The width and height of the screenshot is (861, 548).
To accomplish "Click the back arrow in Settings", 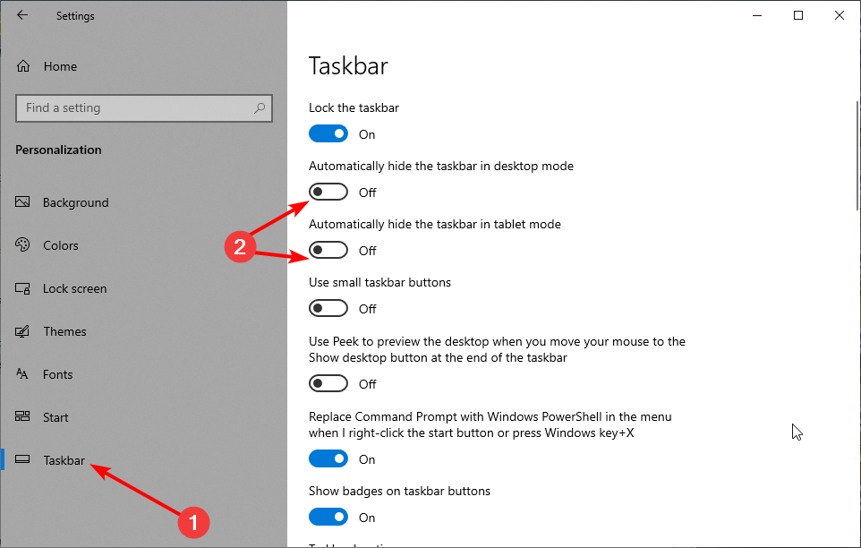I will point(22,15).
